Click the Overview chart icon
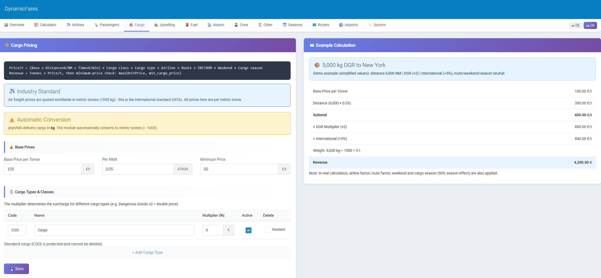Image resolution: width=601 pixels, height=278 pixels. 6,25
